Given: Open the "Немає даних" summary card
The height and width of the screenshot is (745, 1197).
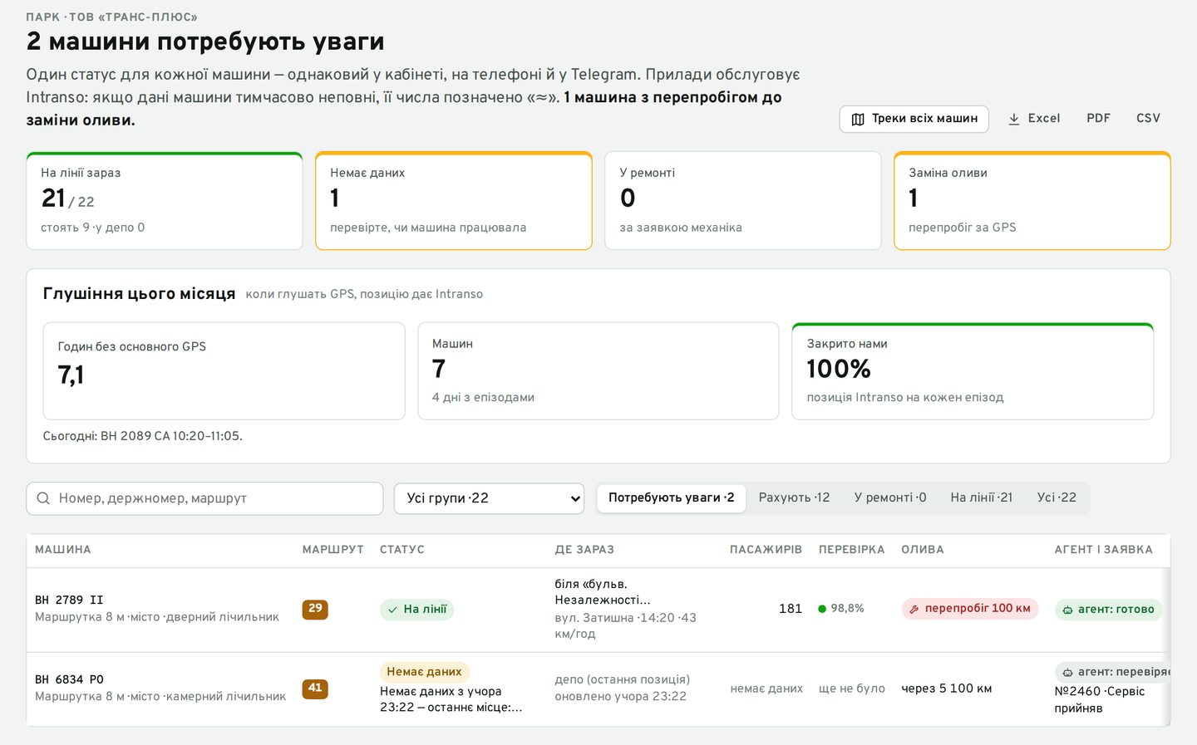Looking at the screenshot, I should point(454,200).
